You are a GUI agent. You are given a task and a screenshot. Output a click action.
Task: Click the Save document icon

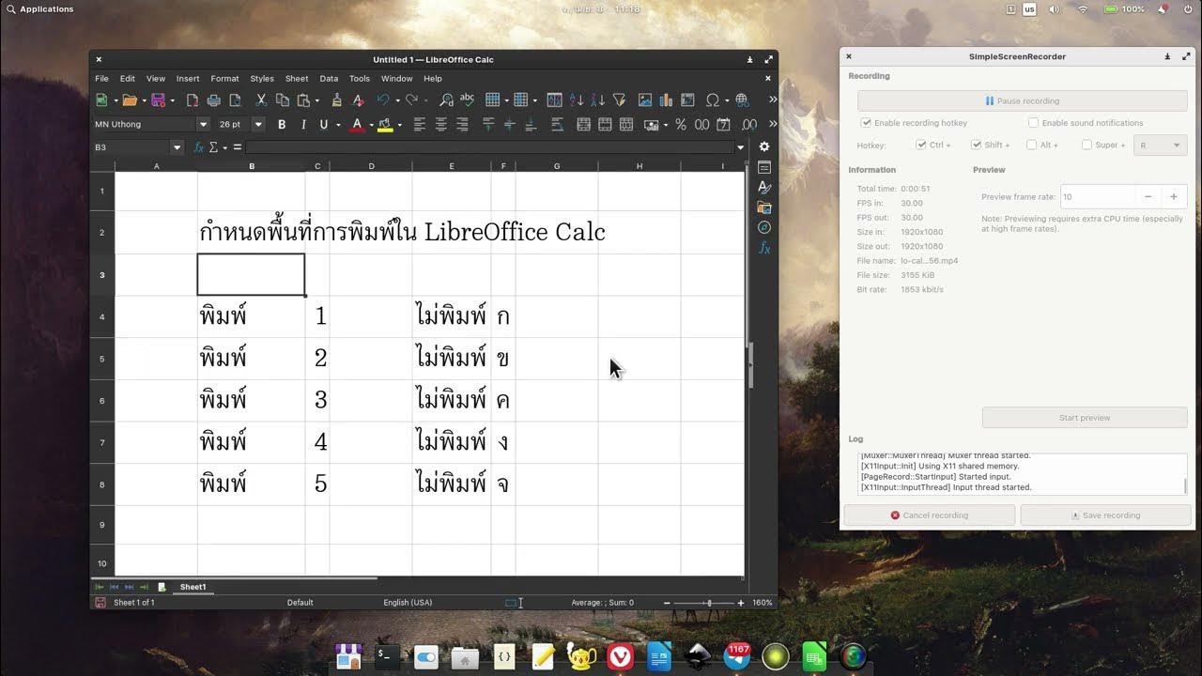[158, 100]
